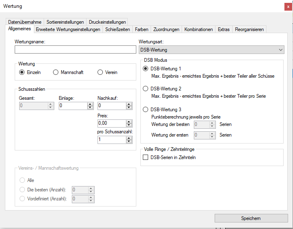Switch to the Schießzeiten tab
Image resolution: width=293 pixels, height=229 pixels.
(x=118, y=29)
